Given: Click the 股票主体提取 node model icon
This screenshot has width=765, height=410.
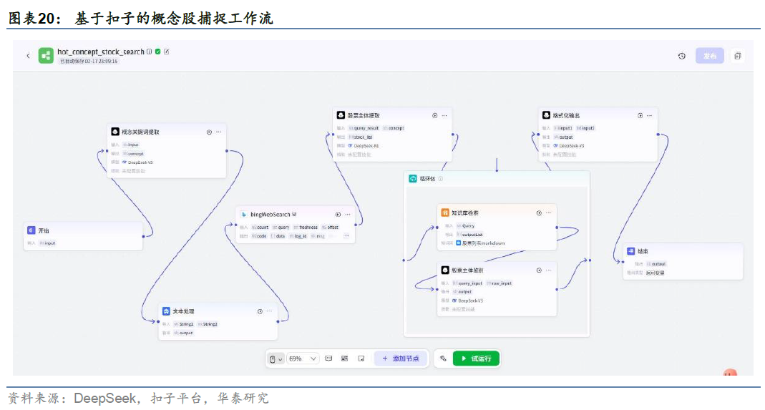Looking at the screenshot, I should coord(341,115).
